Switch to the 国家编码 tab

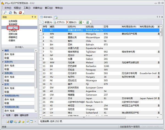point(46,17)
